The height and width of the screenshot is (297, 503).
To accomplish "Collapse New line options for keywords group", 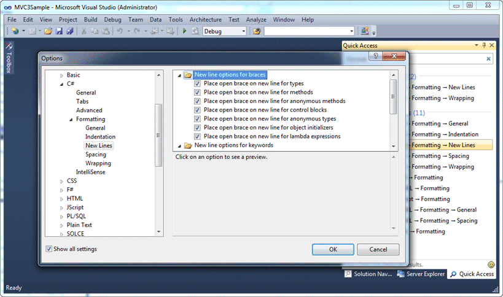I will pyautogui.click(x=179, y=146).
